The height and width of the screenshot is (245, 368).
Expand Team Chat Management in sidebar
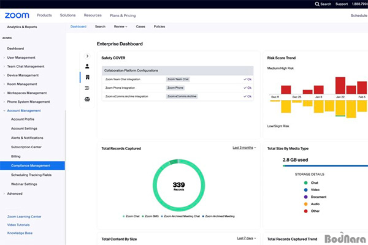[x=4, y=66]
